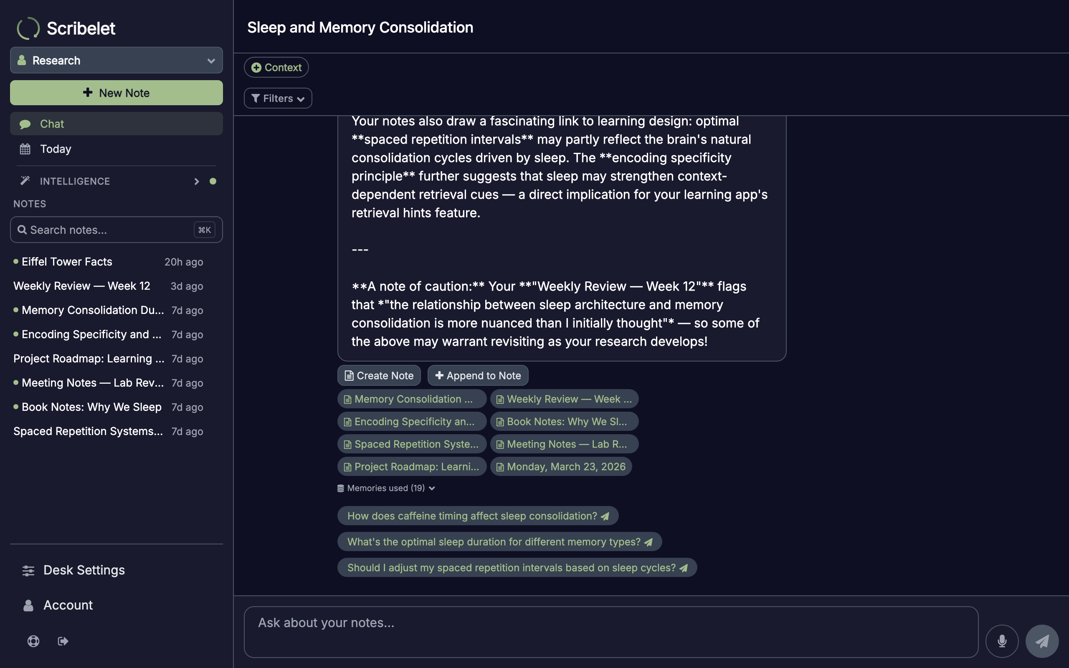Open the Eiffel Tower Facts note
Viewport: 1069px width, 668px height.
click(108, 261)
